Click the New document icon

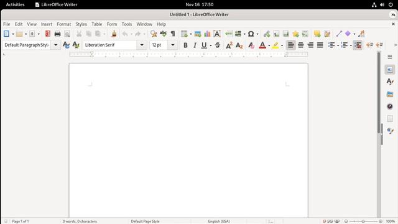pos(6,34)
